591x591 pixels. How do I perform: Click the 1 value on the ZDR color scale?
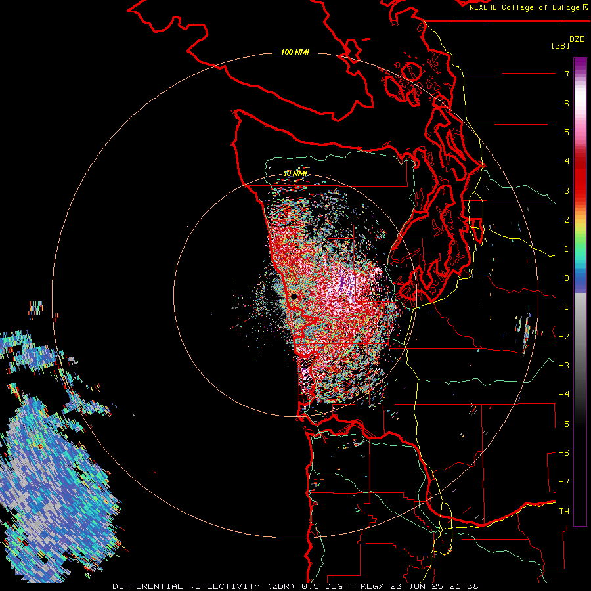click(567, 249)
